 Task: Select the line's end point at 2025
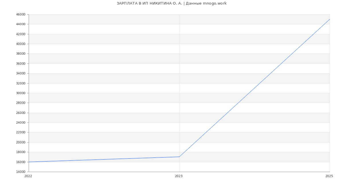329,19
